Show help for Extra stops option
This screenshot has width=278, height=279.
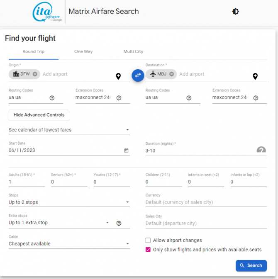[119, 223]
